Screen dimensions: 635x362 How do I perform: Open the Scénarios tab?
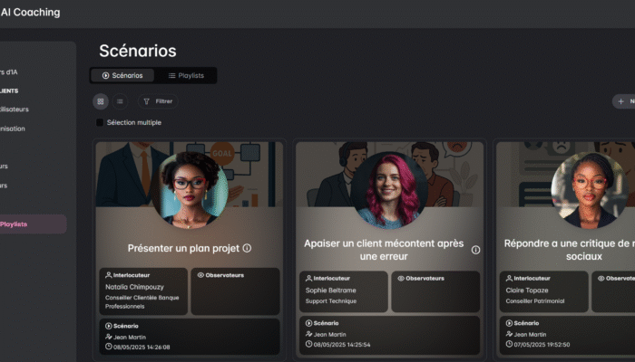122,76
